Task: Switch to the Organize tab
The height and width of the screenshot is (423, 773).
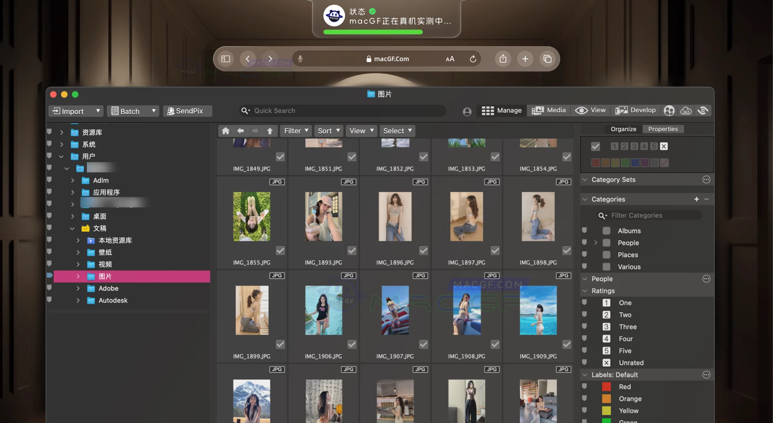Action: pyautogui.click(x=623, y=129)
